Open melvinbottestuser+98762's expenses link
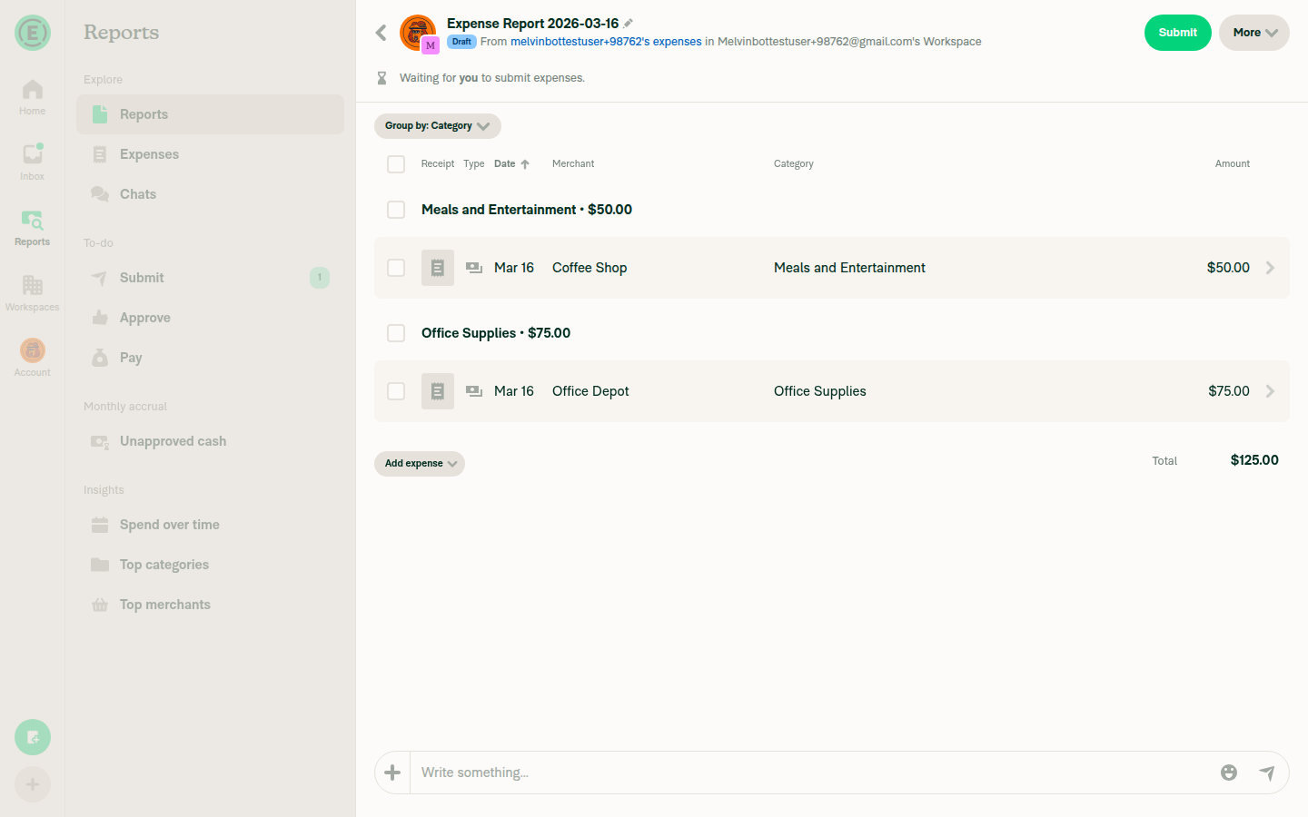The height and width of the screenshot is (817, 1308). (604, 41)
